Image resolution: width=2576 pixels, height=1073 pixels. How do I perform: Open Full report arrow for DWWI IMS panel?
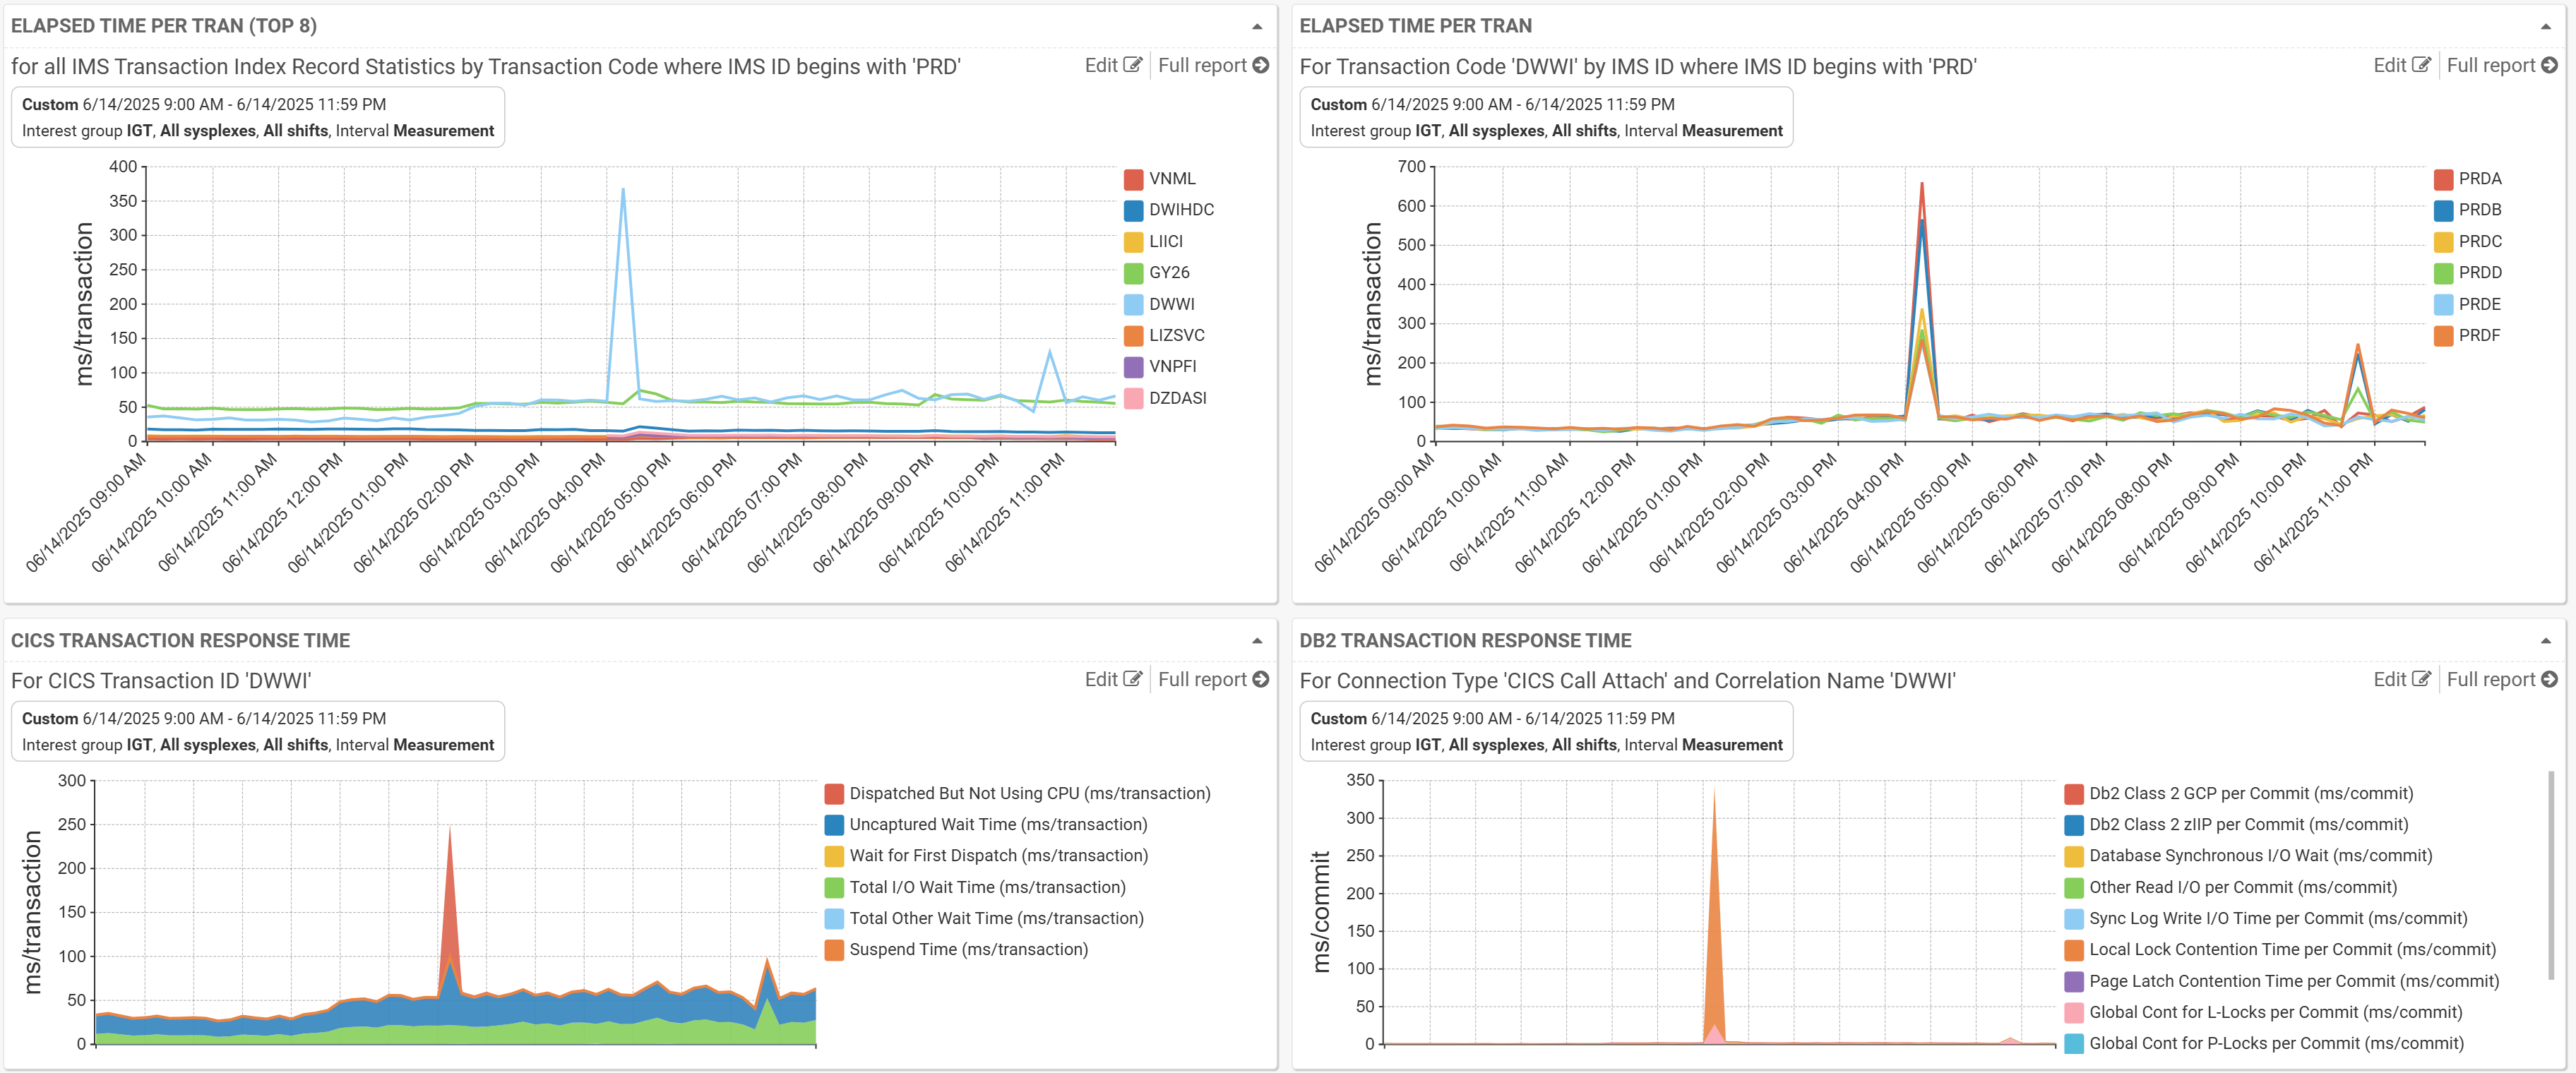(2550, 65)
